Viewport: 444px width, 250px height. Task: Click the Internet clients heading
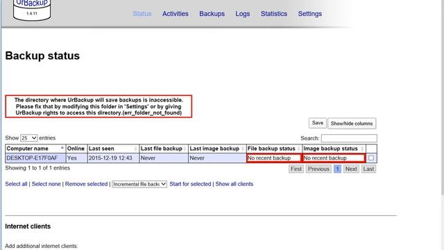[28, 226]
